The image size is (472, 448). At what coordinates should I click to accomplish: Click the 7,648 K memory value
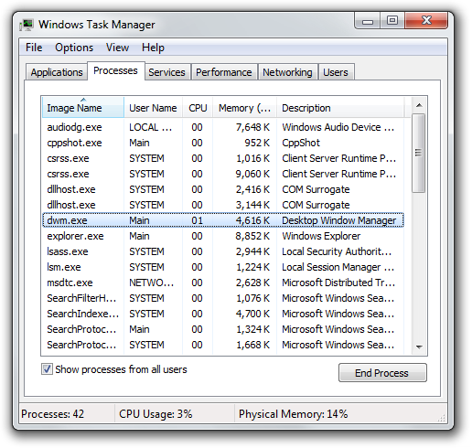pos(252,127)
